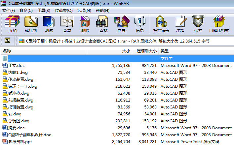Select the file 托辊装置.dwg
The image size is (234, 150).
pyautogui.click(x=20, y=107)
